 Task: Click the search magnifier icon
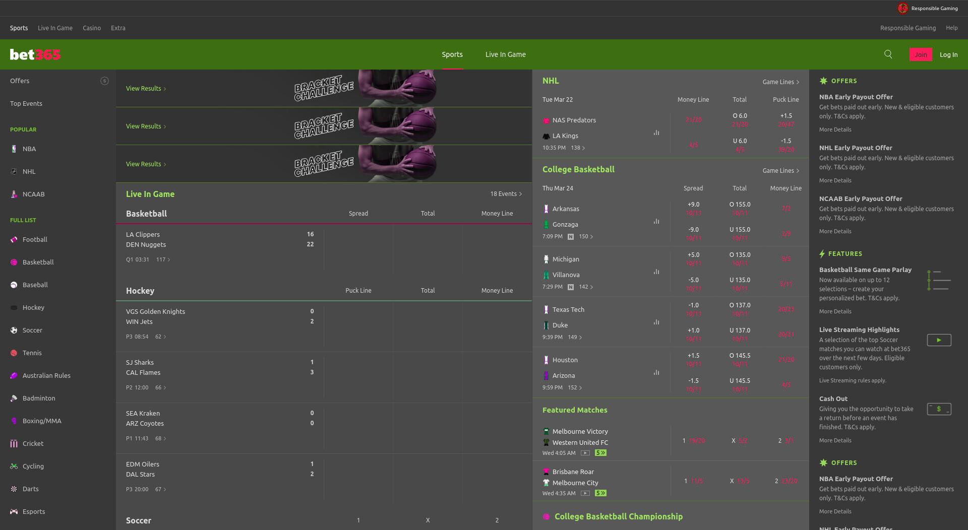(888, 54)
